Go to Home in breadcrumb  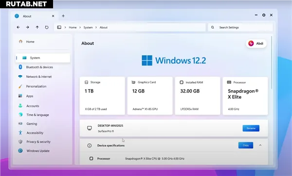pyautogui.click(x=73, y=27)
